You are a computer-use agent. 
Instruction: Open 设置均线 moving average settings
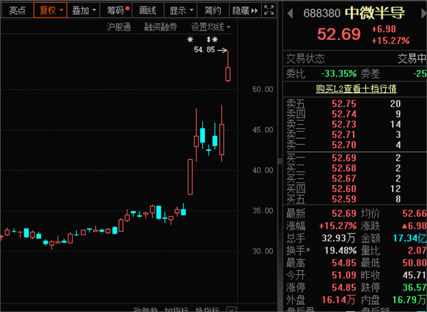pos(210,27)
